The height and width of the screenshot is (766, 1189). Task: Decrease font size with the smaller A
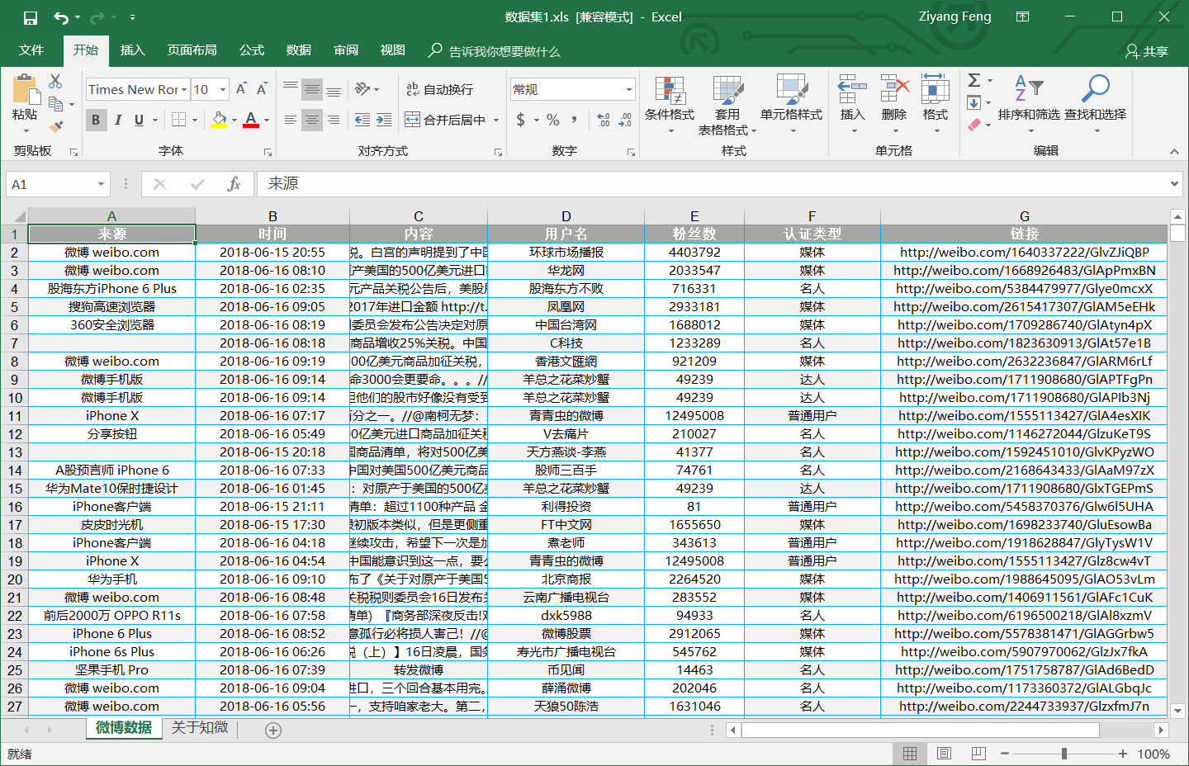pyautogui.click(x=261, y=89)
